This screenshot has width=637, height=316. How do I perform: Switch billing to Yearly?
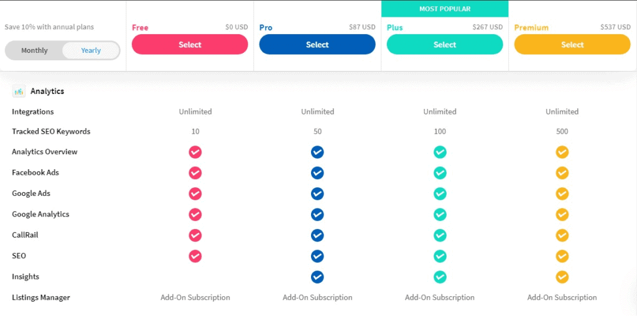pos(91,50)
